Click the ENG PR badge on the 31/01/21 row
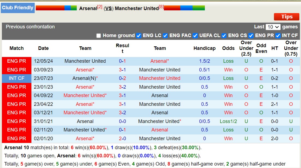 point(16,121)
